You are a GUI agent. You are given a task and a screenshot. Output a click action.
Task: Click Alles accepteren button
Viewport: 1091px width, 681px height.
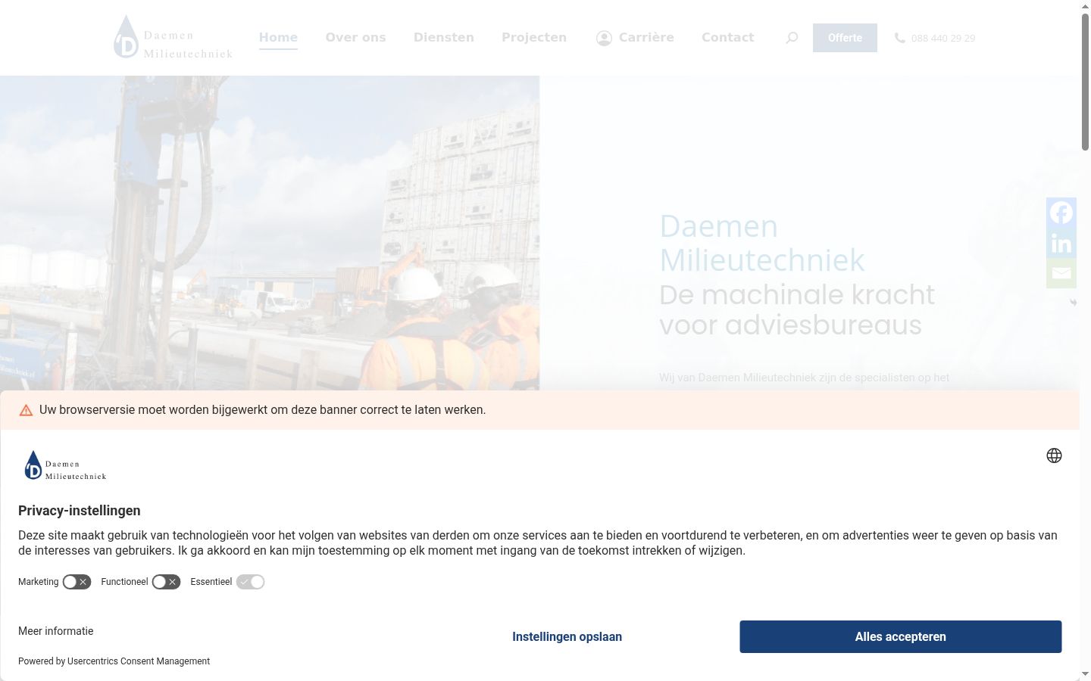[901, 636]
